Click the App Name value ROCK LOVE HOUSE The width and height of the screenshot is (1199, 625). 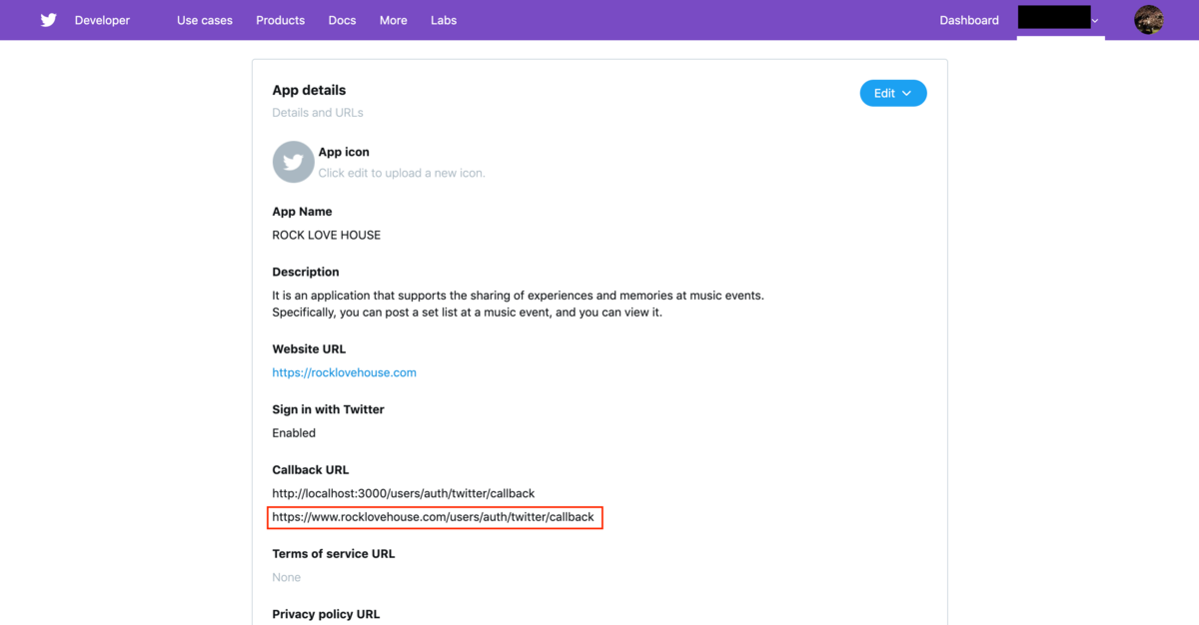tap(326, 236)
